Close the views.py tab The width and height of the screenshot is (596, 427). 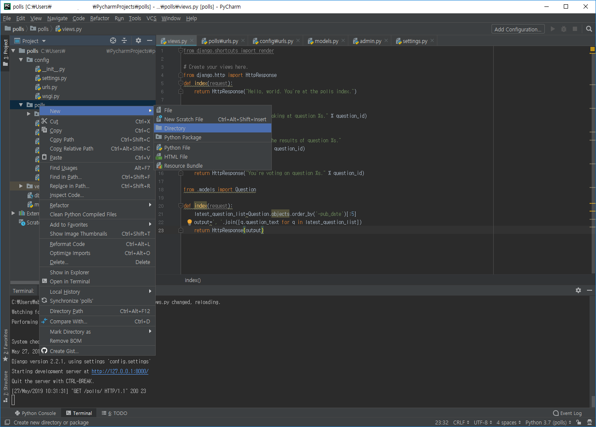pyautogui.click(x=192, y=40)
